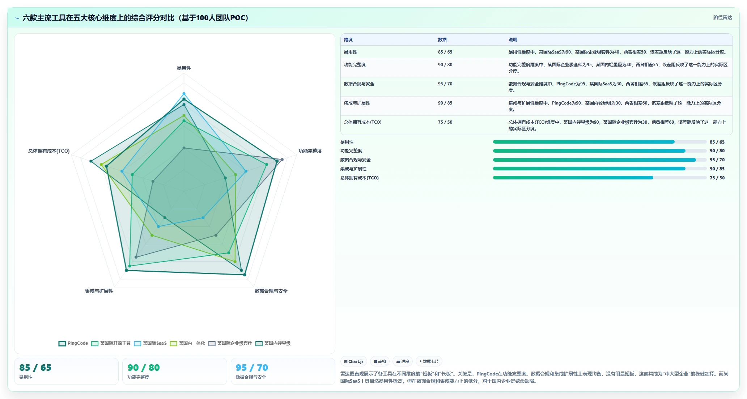This screenshot has width=747, height=399.
Task: Click the 易用性 description text in table
Action: coord(617,52)
